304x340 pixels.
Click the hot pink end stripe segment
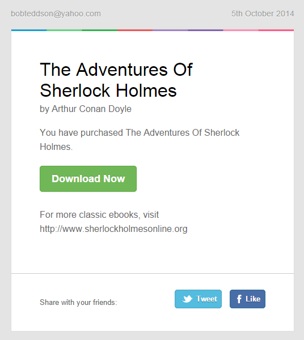click(x=276, y=30)
